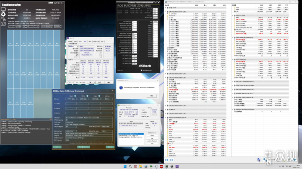Viewport: 302px width, 169px height.
Task: Click Exit button in TestMem5 window
Action: (x=152, y=143)
